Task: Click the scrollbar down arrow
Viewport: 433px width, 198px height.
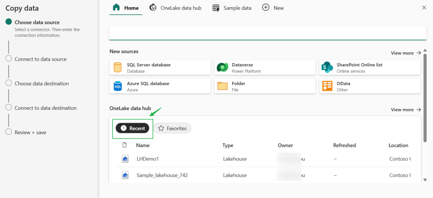Action: coord(425,180)
